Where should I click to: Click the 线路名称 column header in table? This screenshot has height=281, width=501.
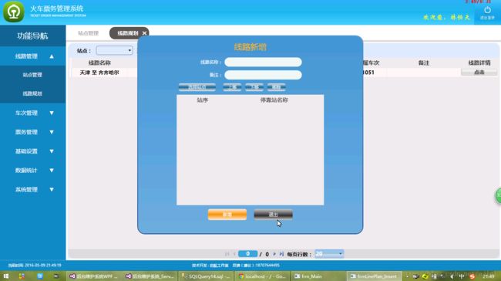99,63
